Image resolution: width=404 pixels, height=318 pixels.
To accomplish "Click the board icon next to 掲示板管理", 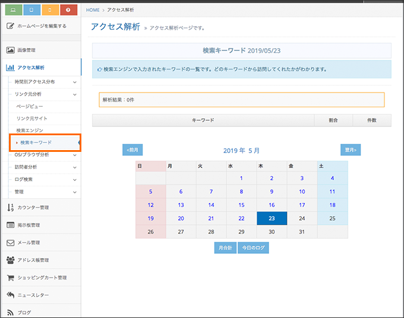I will coord(10,225).
